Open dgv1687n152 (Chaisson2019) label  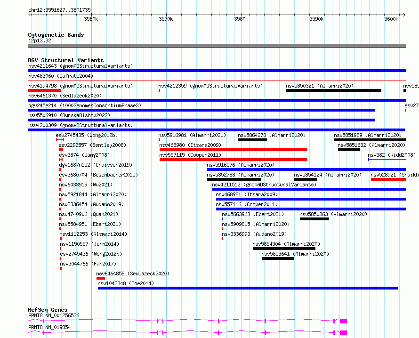point(96,165)
